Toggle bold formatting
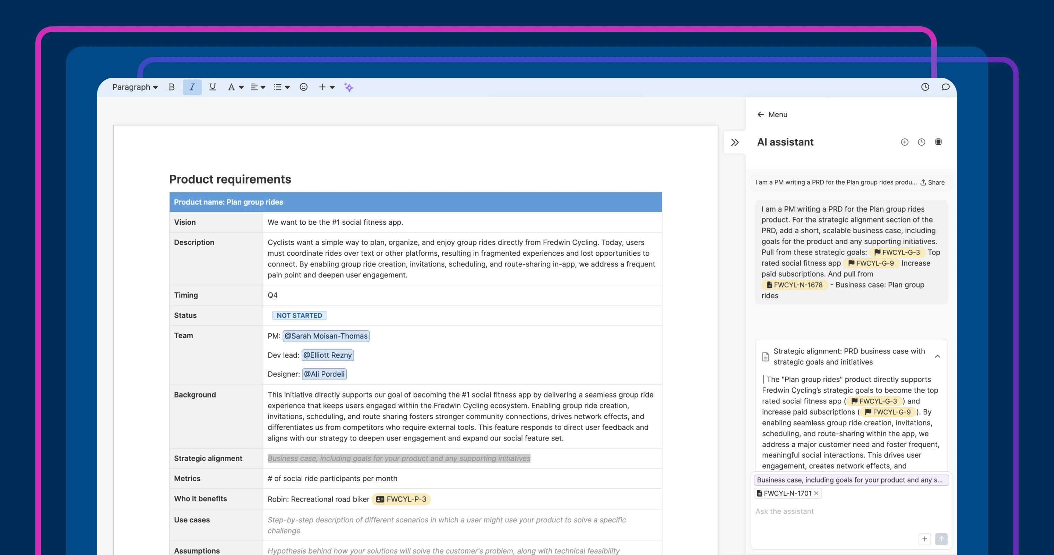 [171, 87]
